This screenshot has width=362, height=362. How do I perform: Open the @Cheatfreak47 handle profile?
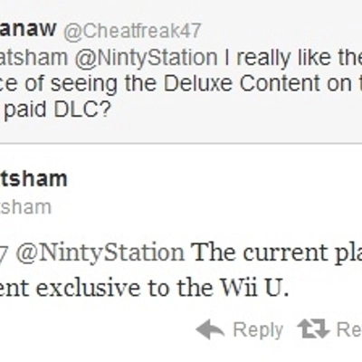pyautogui.click(x=132, y=31)
